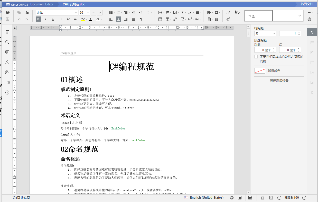
Task: Apply italic formatting
Action: 46,19
